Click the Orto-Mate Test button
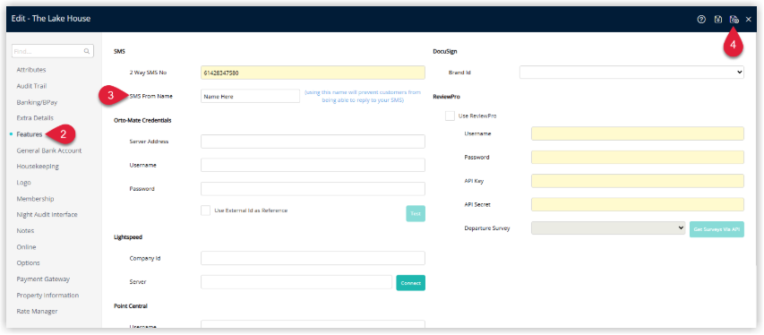Screen dimensions: 764x335 416,213
